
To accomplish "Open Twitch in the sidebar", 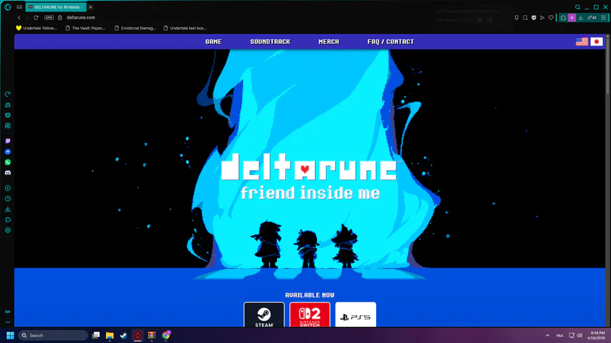I will tap(7, 141).
